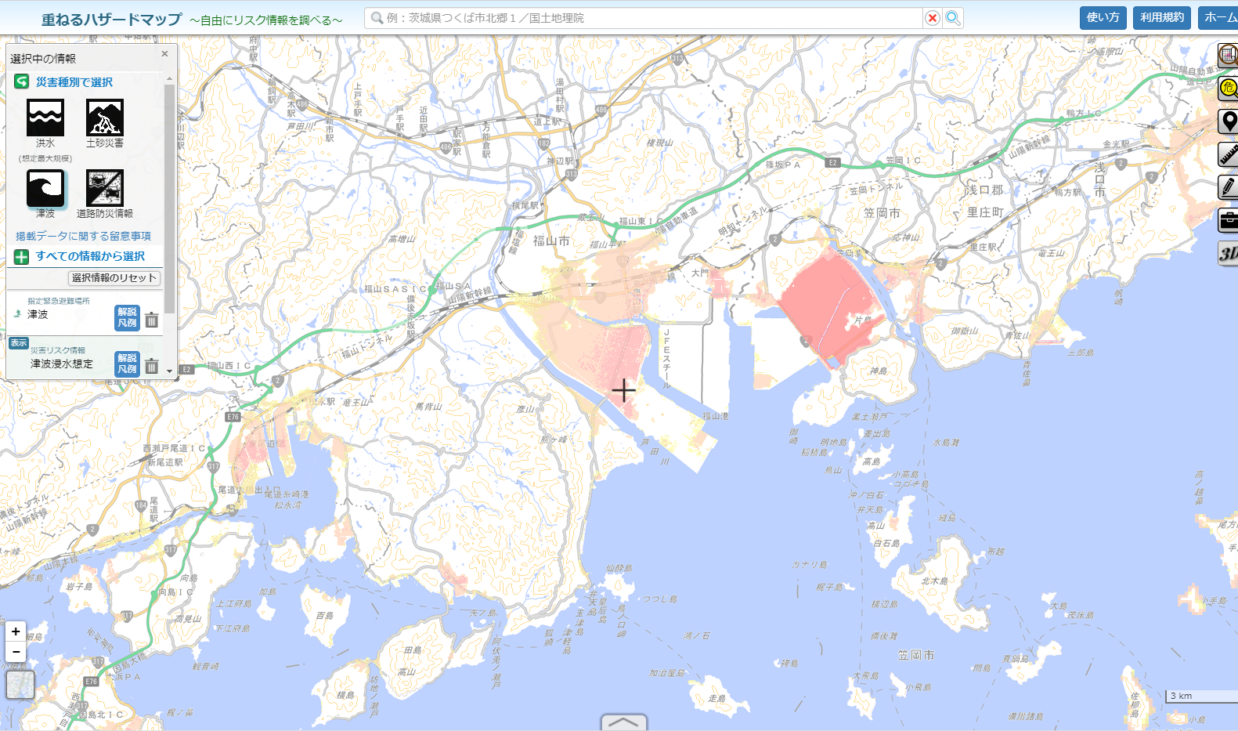Click the 神島 label on map

pos(879,371)
